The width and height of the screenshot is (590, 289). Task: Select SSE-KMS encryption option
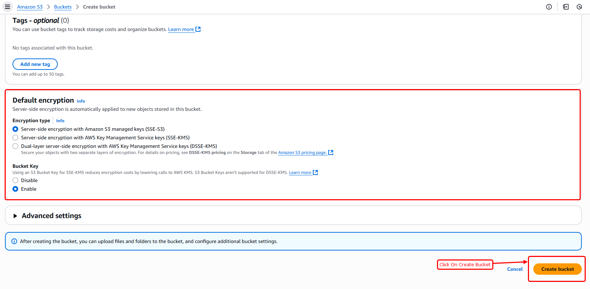(x=15, y=138)
